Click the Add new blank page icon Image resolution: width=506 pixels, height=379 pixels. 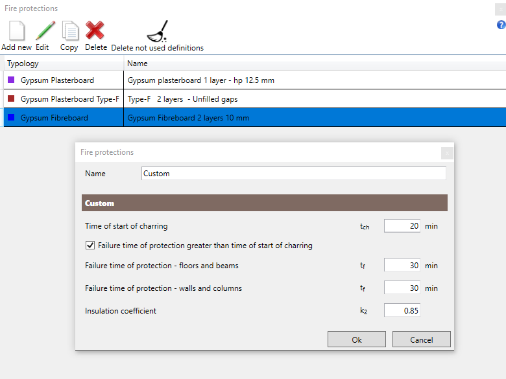click(16, 30)
